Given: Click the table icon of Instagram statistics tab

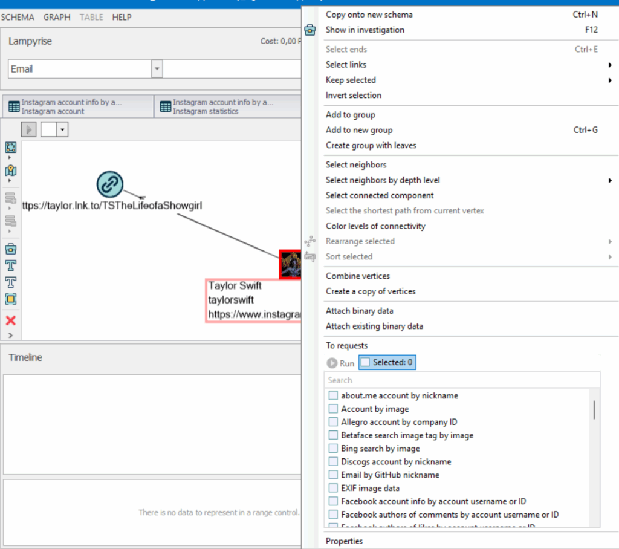Looking at the screenshot, I should pyautogui.click(x=166, y=106).
